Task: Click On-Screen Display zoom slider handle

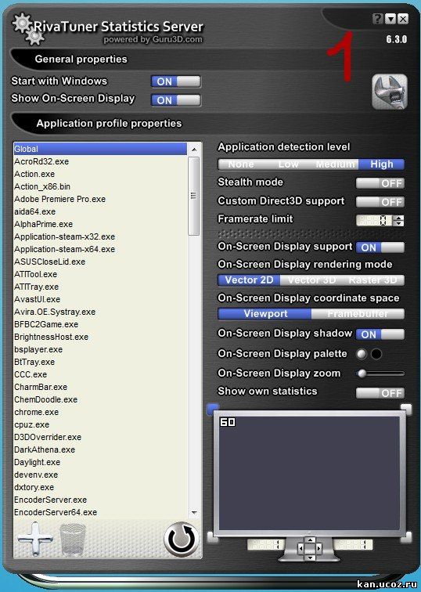Action: [x=362, y=374]
